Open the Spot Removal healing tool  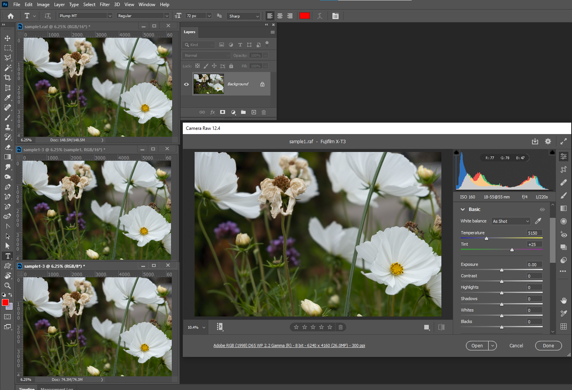[564, 182]
